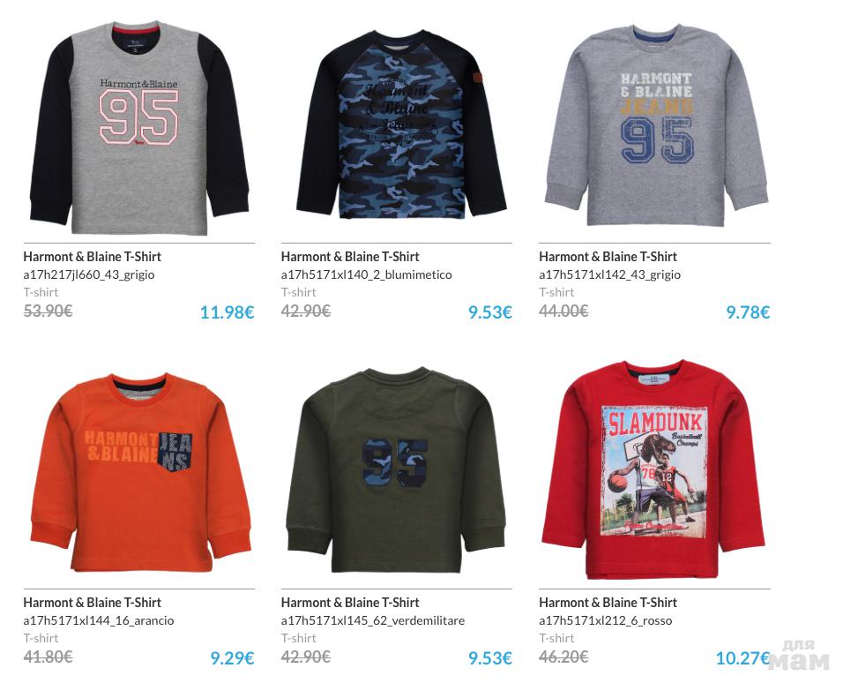Click title above a17h217jl660_43_grigio code

pyautogui.click(x=92, y=256)
